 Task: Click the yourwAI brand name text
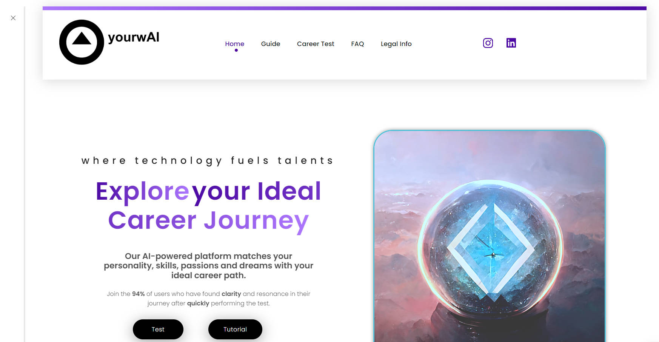coord(134,37)
